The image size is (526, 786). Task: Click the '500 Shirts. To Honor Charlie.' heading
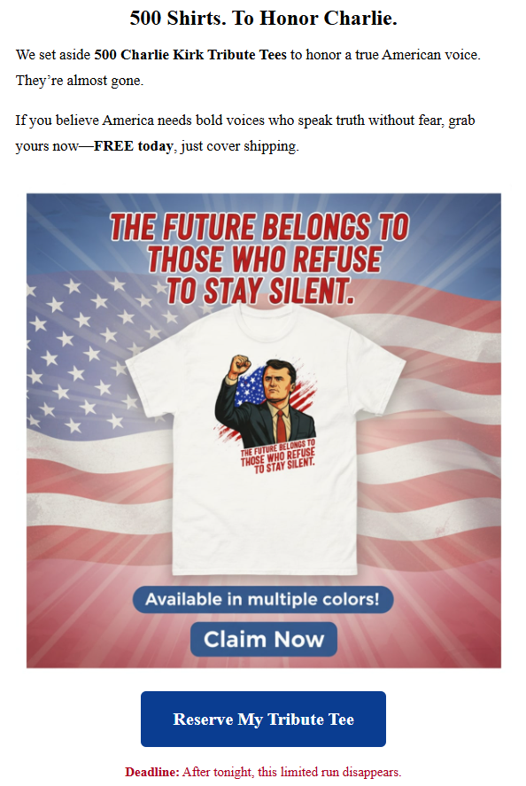[263, 18]
